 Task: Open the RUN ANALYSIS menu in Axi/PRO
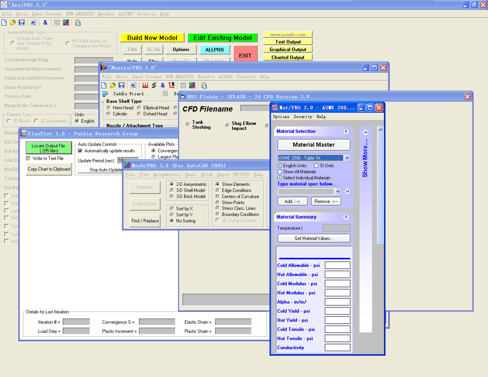(x=80, y=14)
